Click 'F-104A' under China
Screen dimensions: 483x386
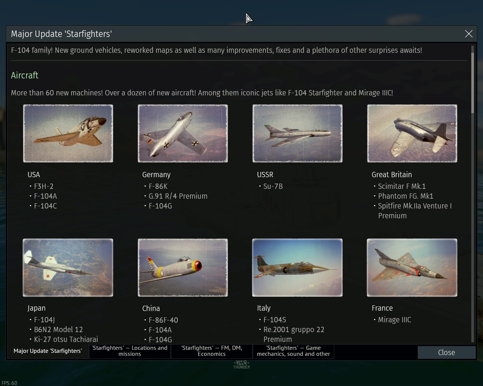point(160,330)
